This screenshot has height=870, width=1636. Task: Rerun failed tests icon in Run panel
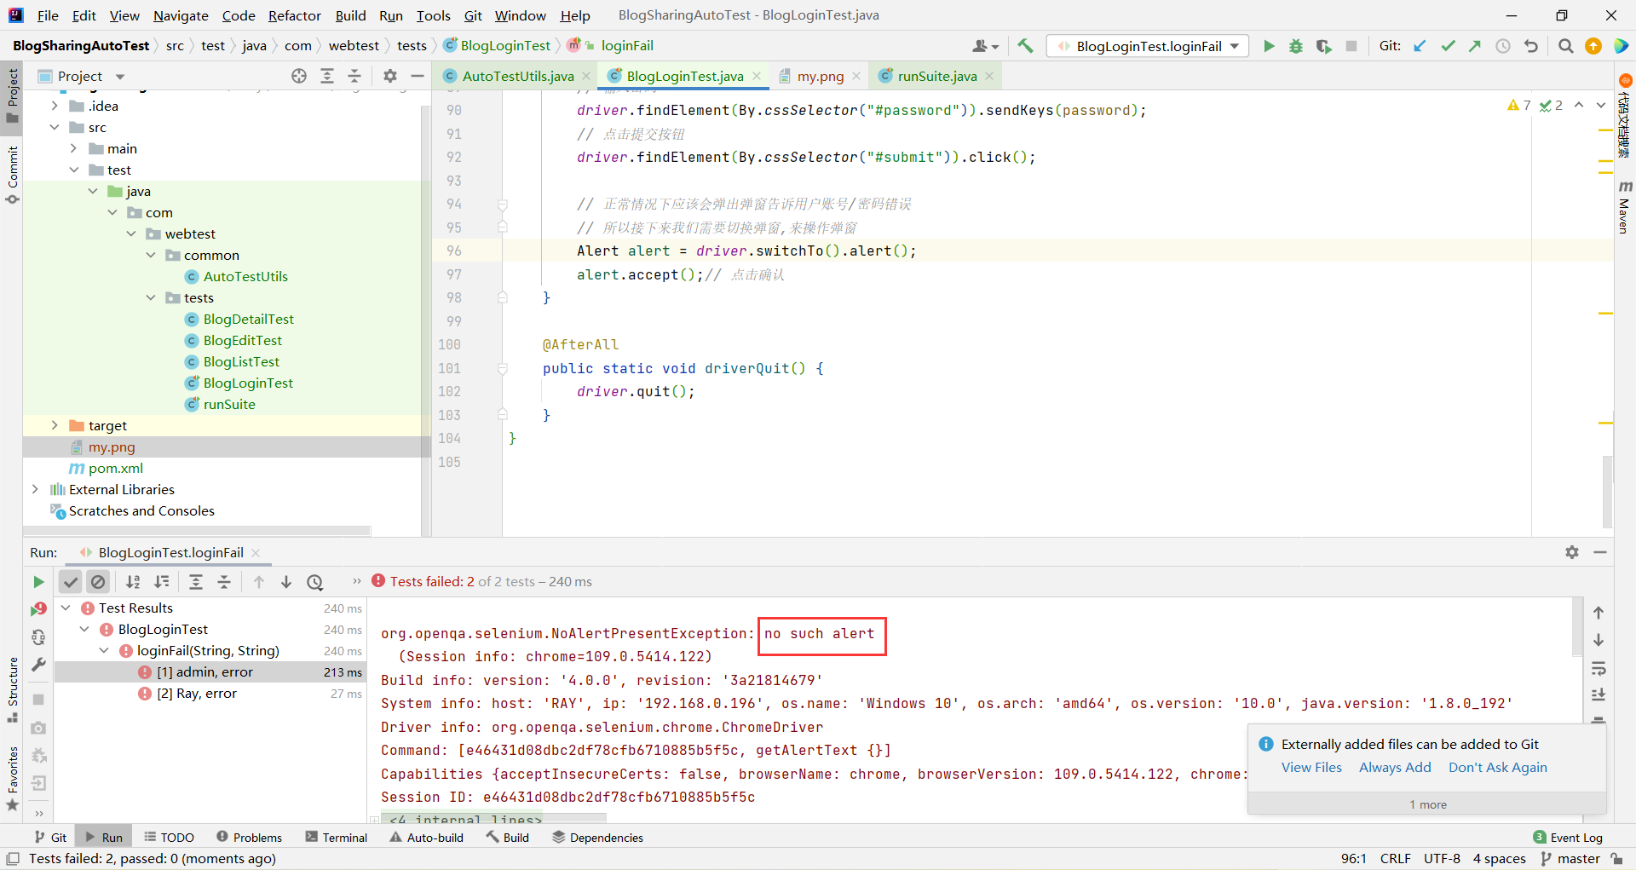(38, 609)
